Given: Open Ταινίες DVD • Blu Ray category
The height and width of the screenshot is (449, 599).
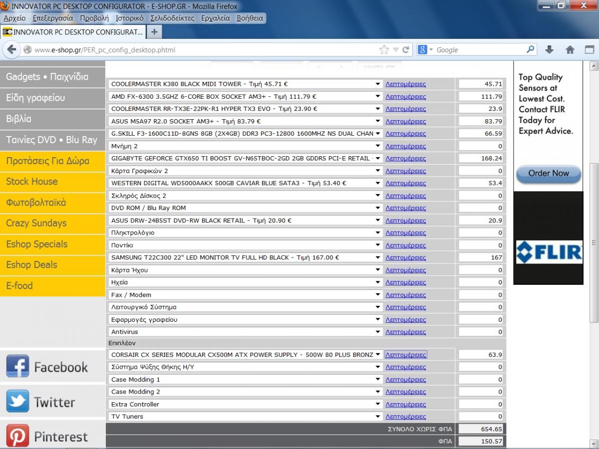Looking at the screenshot, I should pyautogui.click(x=52, y=140).
